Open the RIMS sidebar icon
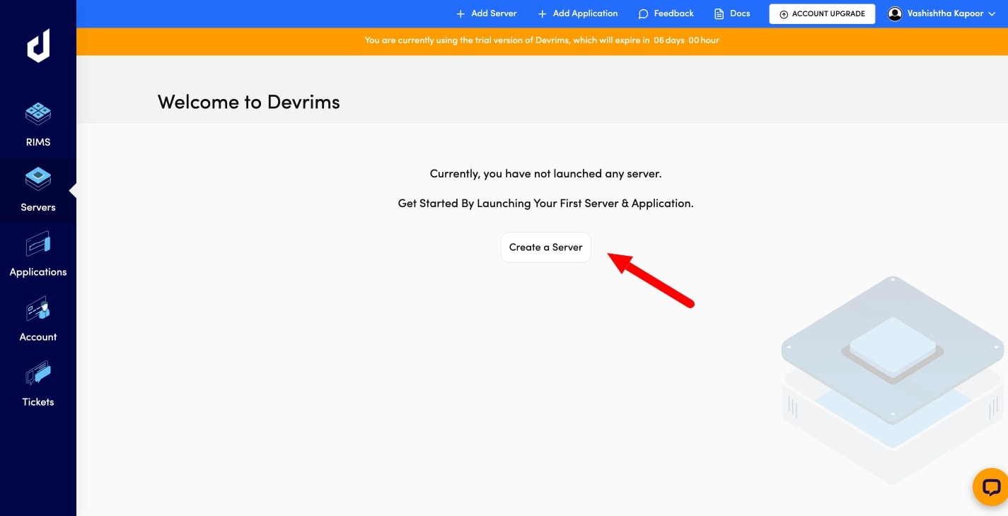This screenshot has width=1008, height=516. 38,113
